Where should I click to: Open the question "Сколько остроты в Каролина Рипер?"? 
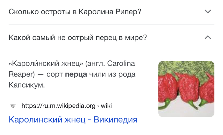[x=75, y=12]
